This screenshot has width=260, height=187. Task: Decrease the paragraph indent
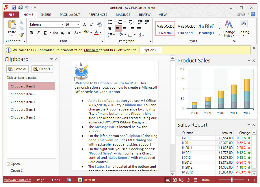pos(140,22)
